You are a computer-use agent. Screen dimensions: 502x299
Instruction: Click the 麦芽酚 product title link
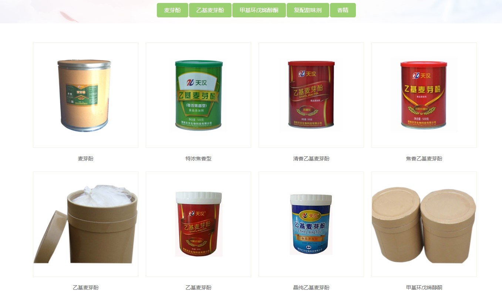pos(85,159)
